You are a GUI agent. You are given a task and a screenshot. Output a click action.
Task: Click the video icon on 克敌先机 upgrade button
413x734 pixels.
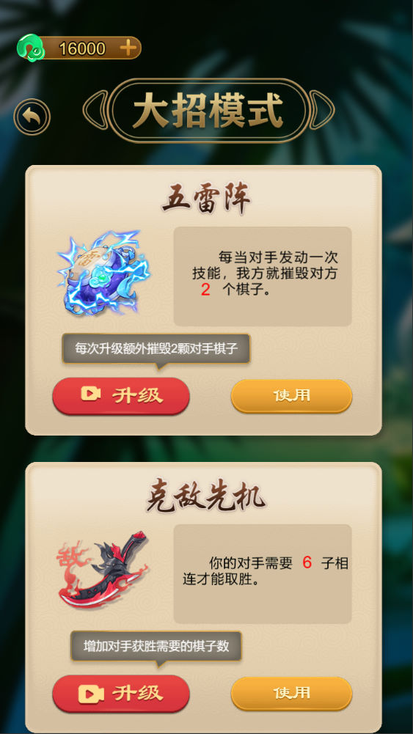pos(91,693)
